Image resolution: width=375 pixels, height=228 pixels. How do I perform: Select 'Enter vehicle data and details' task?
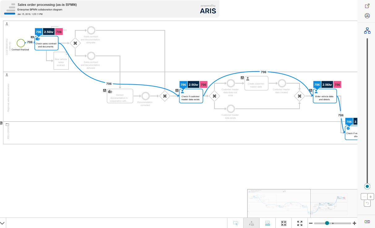[x=325, y=96]
